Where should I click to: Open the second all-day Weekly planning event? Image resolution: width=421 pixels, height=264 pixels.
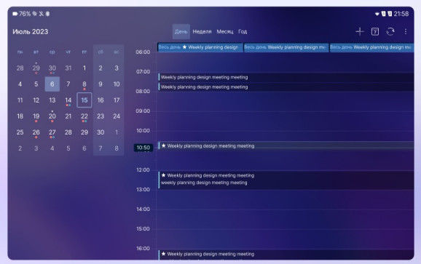286,47
